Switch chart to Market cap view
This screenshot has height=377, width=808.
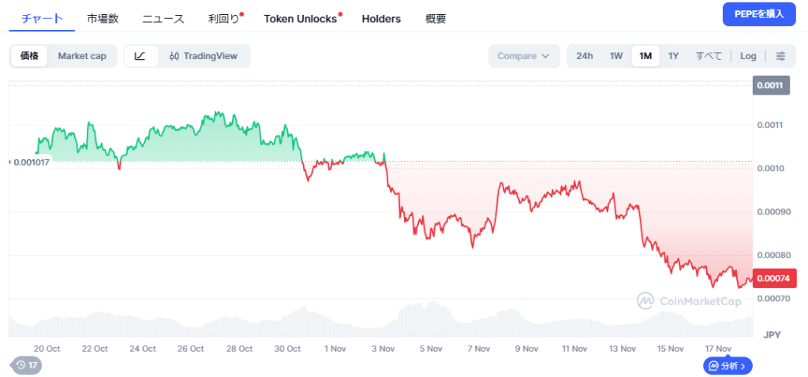coord(82,56)
